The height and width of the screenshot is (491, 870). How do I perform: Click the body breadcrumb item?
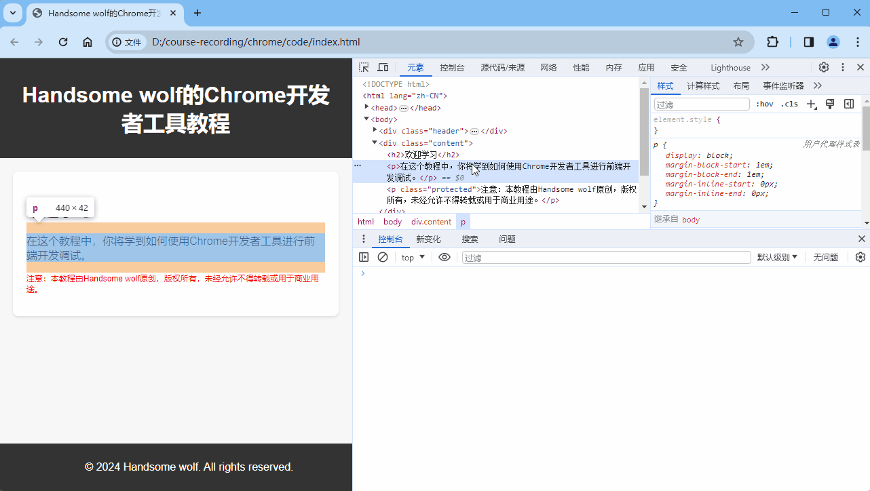coord(392,222)
